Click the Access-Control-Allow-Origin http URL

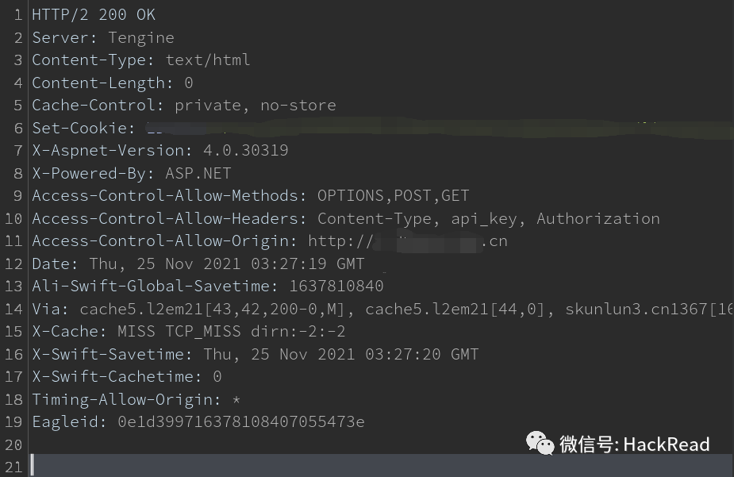tap(408, 241)
